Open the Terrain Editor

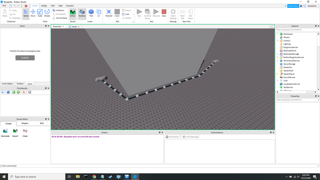point(73,14)
